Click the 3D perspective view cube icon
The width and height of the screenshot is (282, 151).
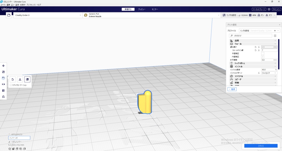[x=10, y=149]
